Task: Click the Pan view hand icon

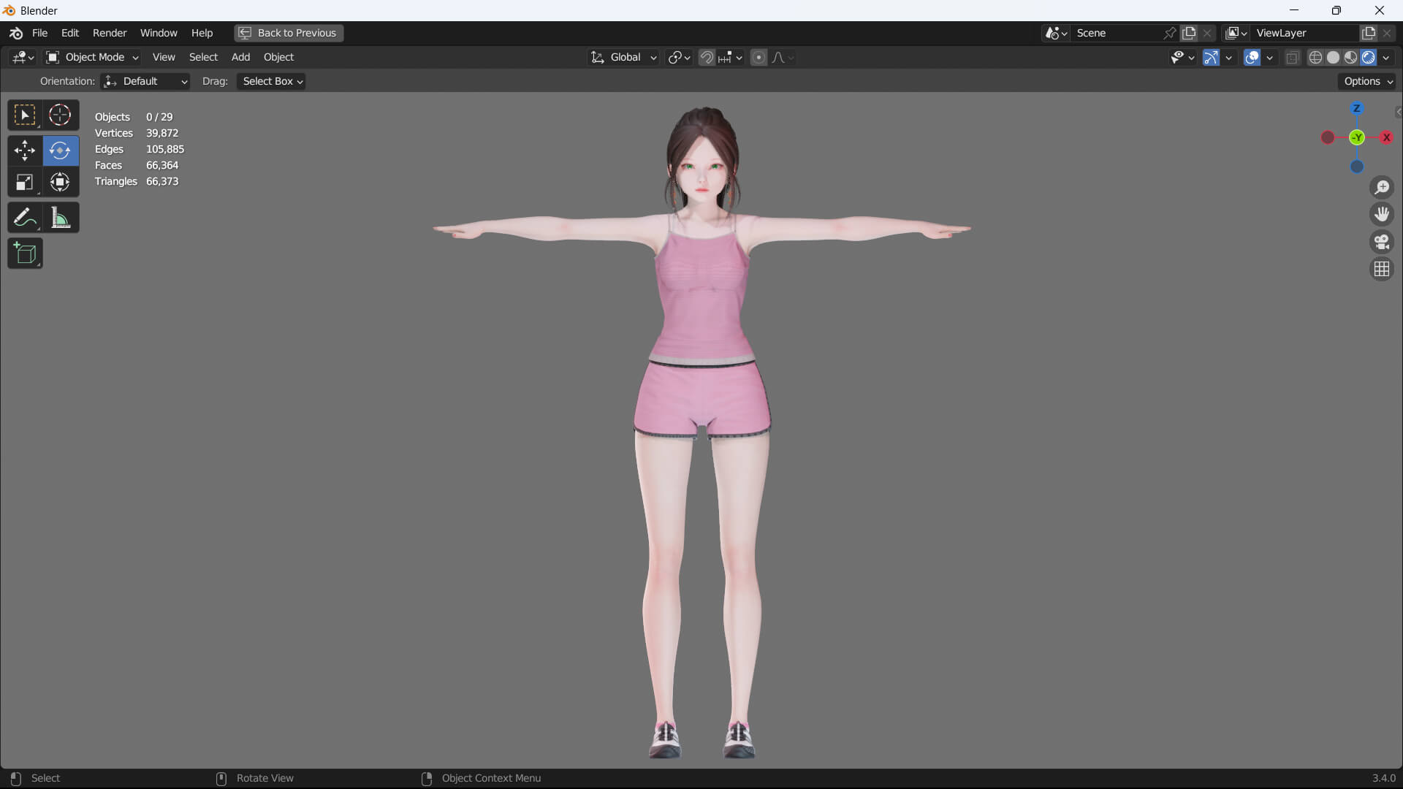Action: (x=1381, y=215)
